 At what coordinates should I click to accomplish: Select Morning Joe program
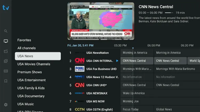pos(160,101)
